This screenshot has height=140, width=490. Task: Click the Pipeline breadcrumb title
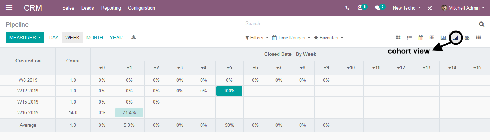click(17, 25)
